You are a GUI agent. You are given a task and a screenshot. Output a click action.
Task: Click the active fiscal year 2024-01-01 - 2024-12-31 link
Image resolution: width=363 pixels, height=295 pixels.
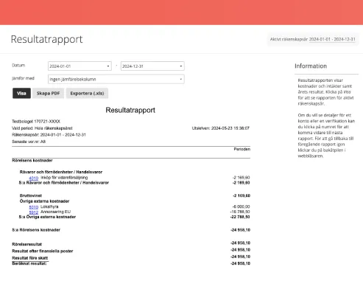[x=332, y=39]
